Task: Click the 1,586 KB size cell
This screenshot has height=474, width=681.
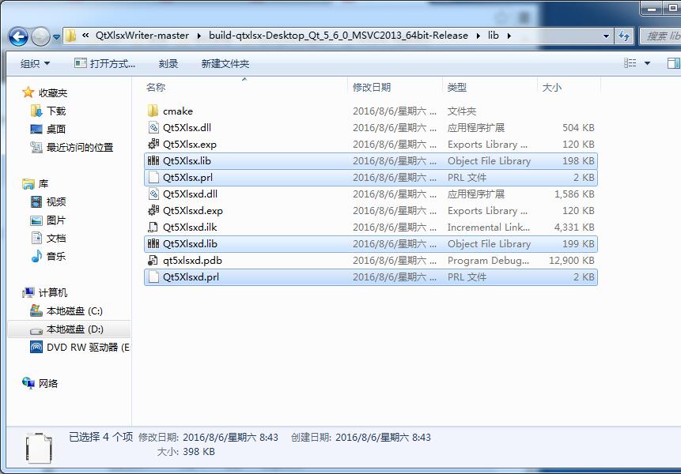Action: tap(574, 194)
